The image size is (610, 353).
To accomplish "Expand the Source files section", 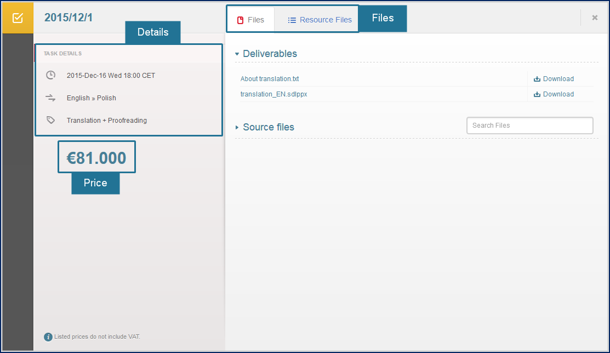I will [237, 127].
